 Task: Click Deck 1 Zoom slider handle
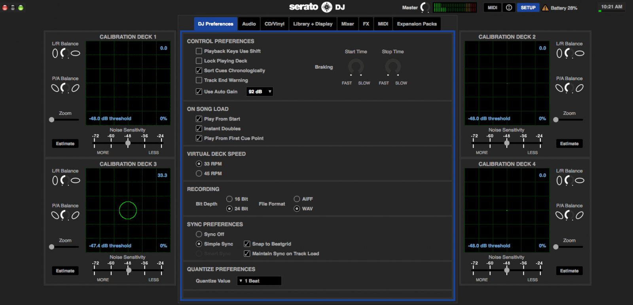click(x=51, y=120)
